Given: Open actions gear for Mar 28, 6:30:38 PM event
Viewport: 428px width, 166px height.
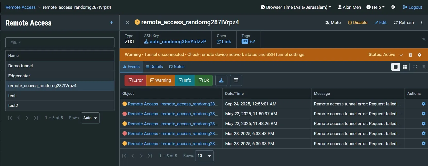Looking at the screenshot, I should tap(424, 144).
